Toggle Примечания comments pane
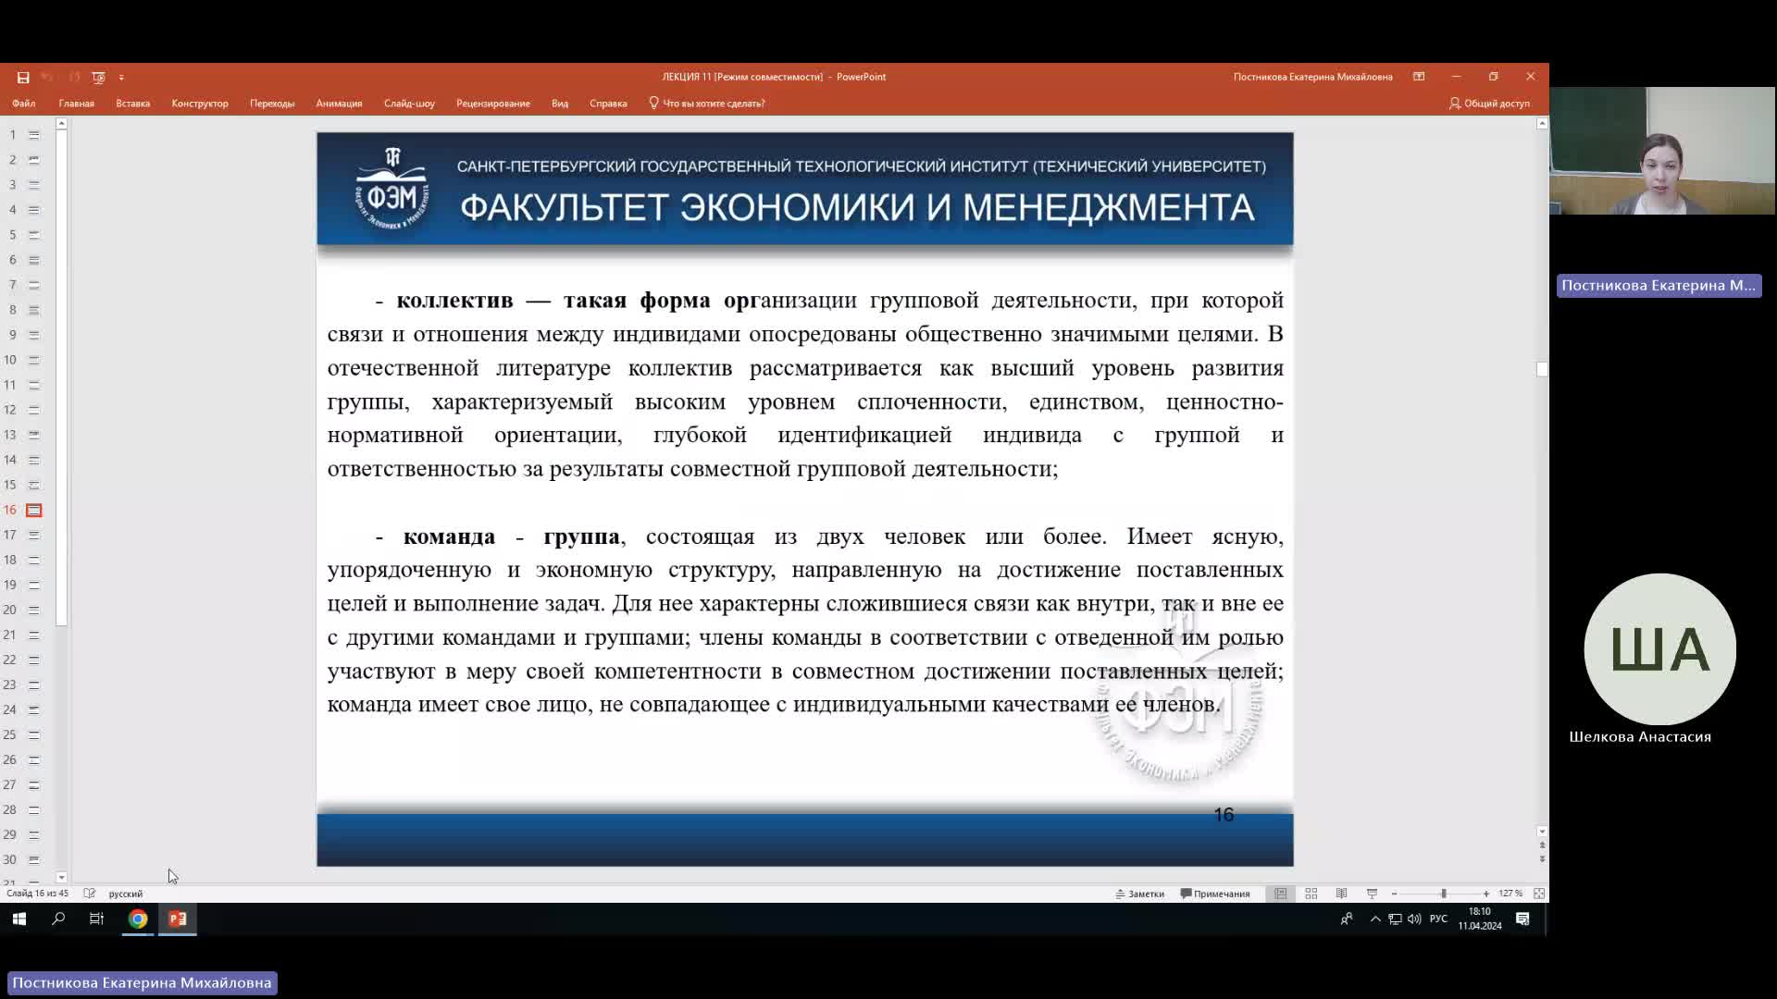This screenshot has height=999, width=1777. click(x=1215, y=894)
